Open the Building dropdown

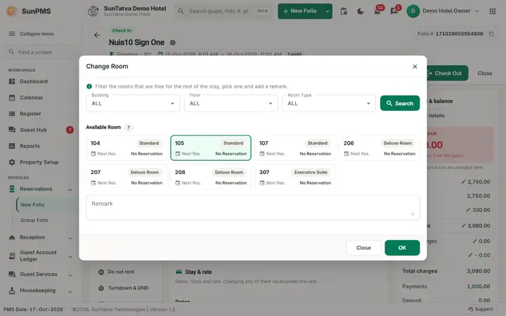[133, 103]
